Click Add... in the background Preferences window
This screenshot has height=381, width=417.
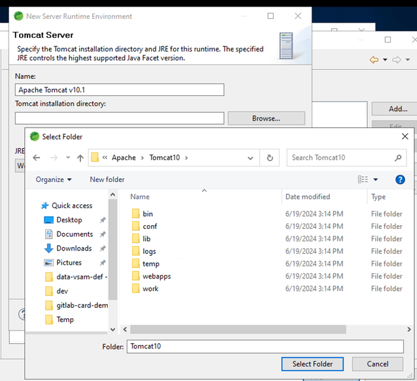tap(395, 109)
